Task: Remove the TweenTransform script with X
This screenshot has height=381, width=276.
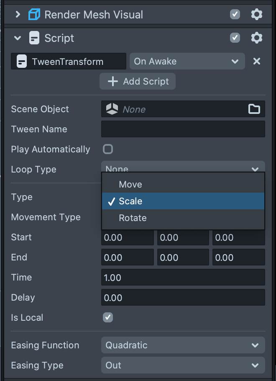Action: [257, 62]
